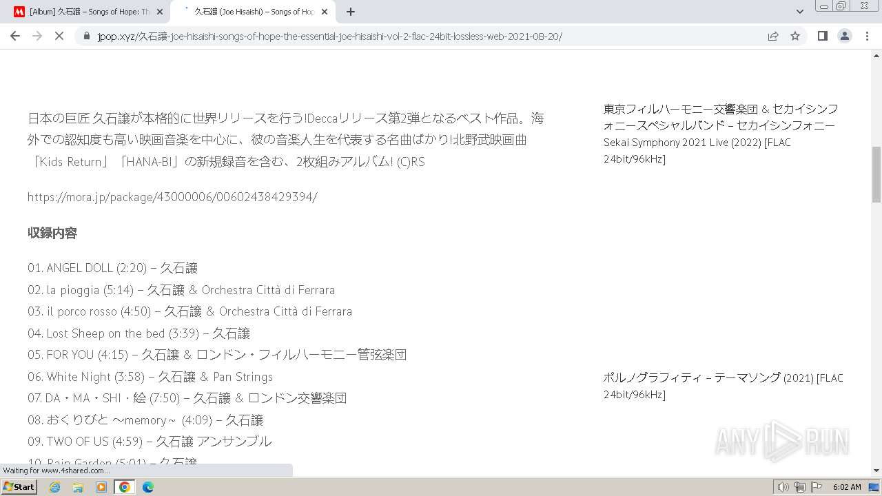This screenshot has height=496, width=882.
Task: Click scrollbar up arrow
Action: [876, 56]
